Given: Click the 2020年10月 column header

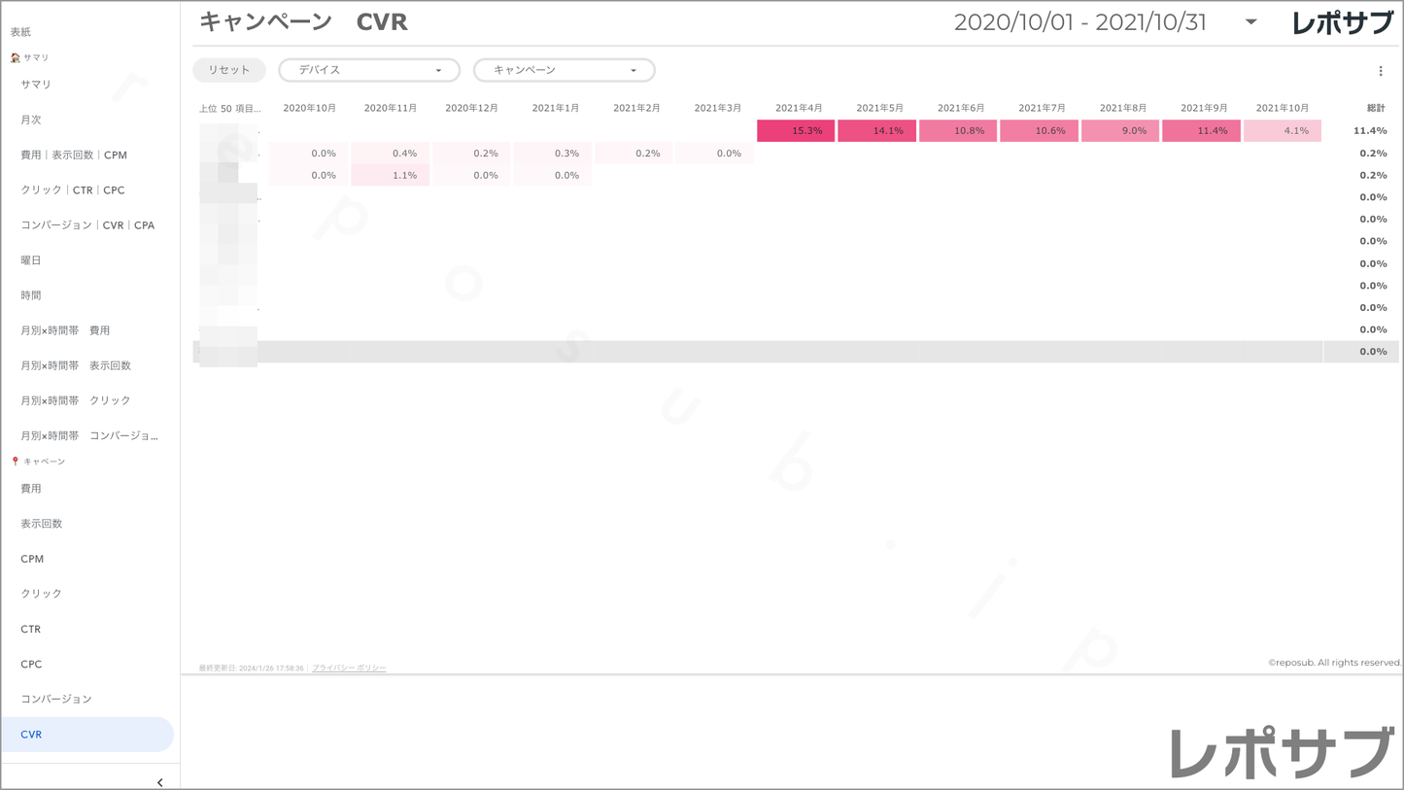Looking at the screenshot, I should coord(309,108).
